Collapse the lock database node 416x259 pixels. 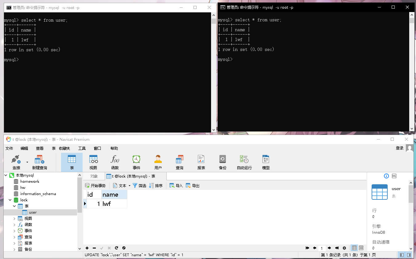(10, 200)
